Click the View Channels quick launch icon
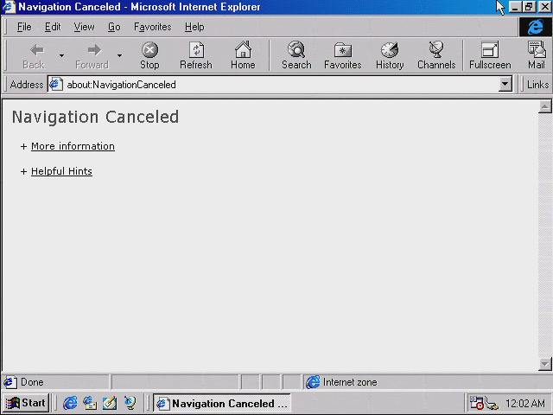The height and width of the screenshot is (415, 553). (x=130, y=403)
